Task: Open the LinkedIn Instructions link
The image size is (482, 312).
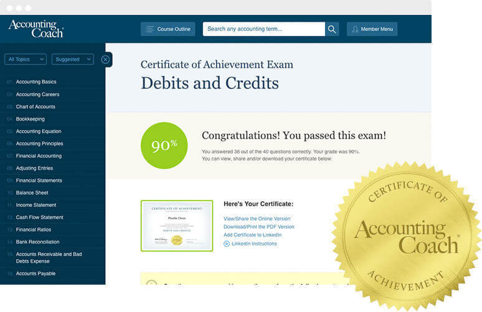Action: [x=254, y=244]
